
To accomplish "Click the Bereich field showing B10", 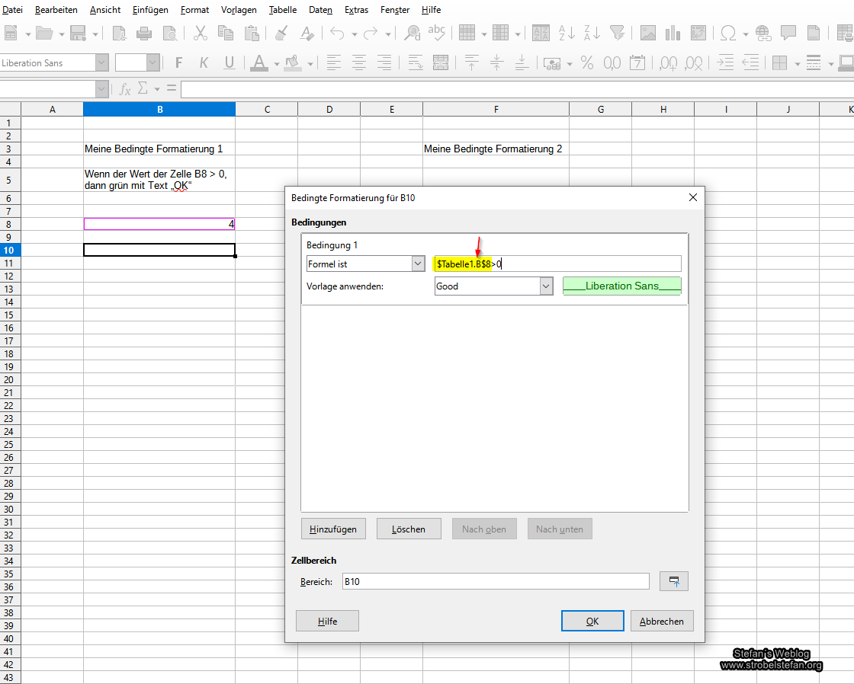I will click(496, 581).
